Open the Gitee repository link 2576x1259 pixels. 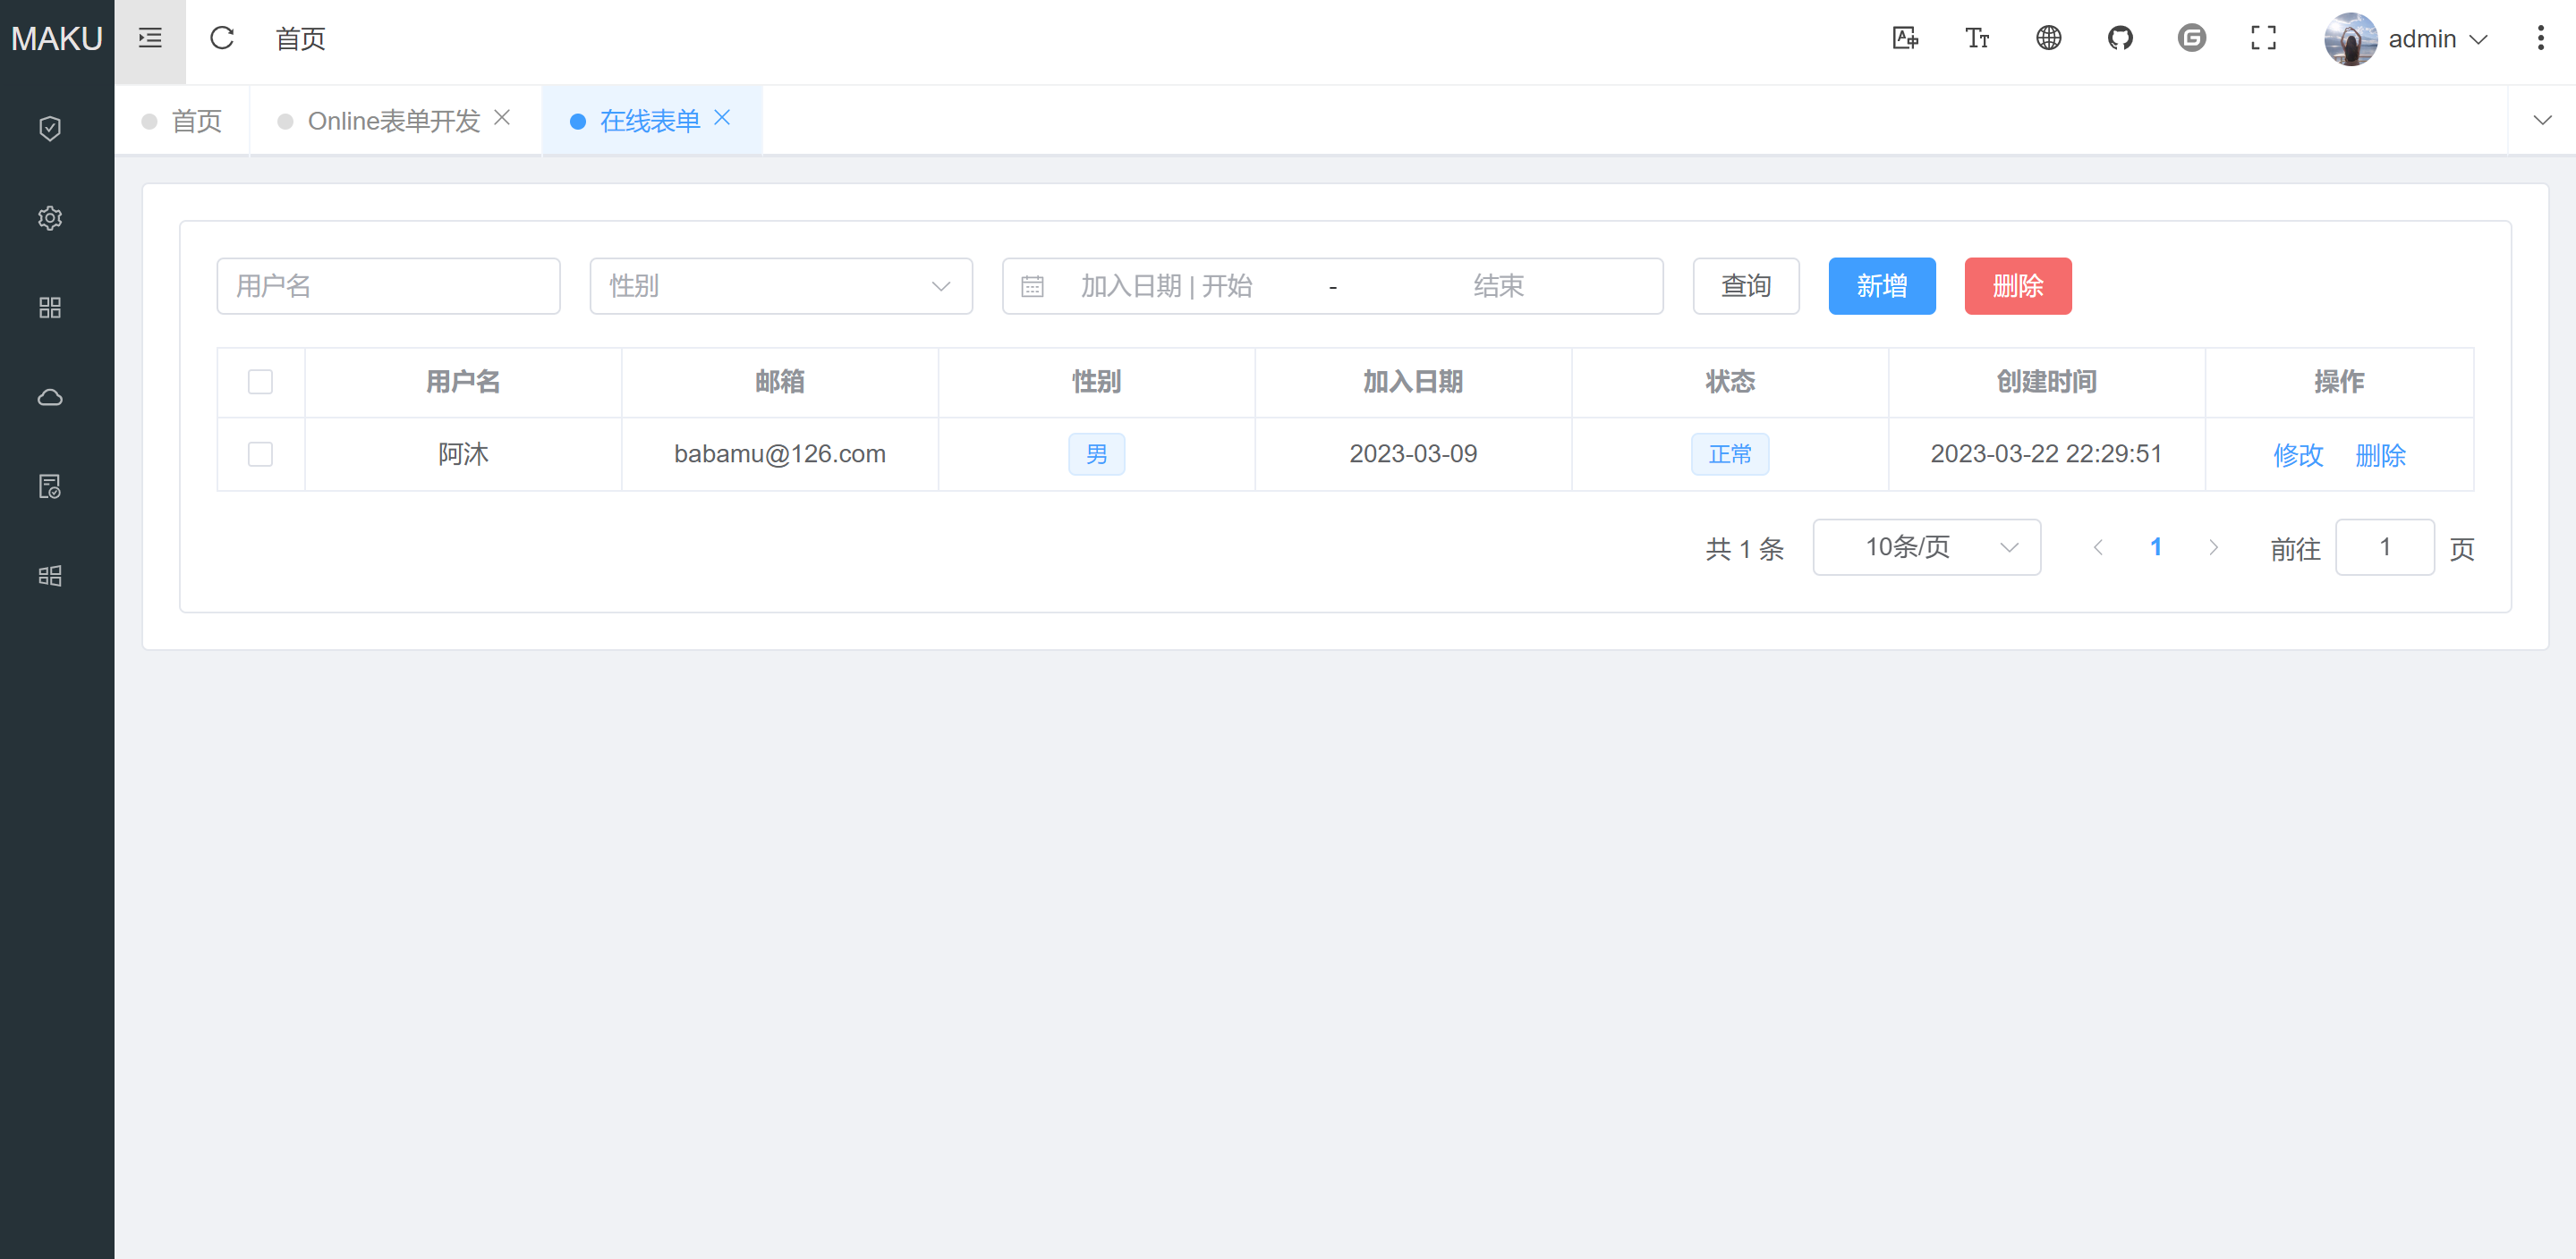[2192, 38]
